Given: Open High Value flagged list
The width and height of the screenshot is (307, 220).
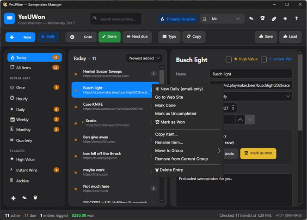Looking at the screenshot, I should (x=35, y=159).
